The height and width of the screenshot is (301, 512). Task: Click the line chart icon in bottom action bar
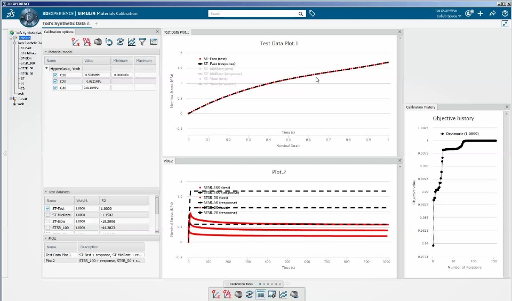coord(283,294)
